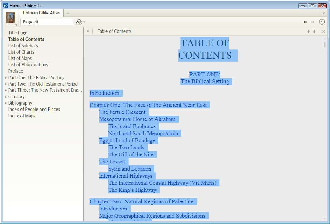Open Chapter One: The Face of the Ancient Near East
This screenshot has height=224, width=330.
(x=148, y=105)
